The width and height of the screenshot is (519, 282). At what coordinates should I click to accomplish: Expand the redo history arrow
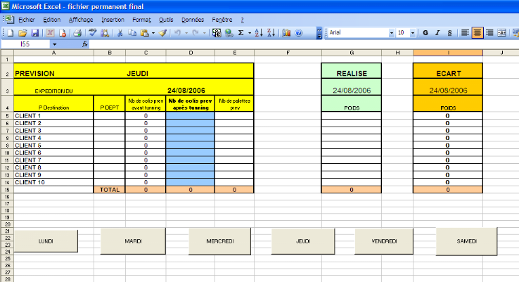click(204, 33)
